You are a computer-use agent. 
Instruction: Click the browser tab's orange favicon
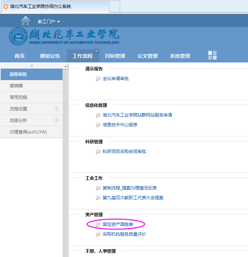coord(6,6)
